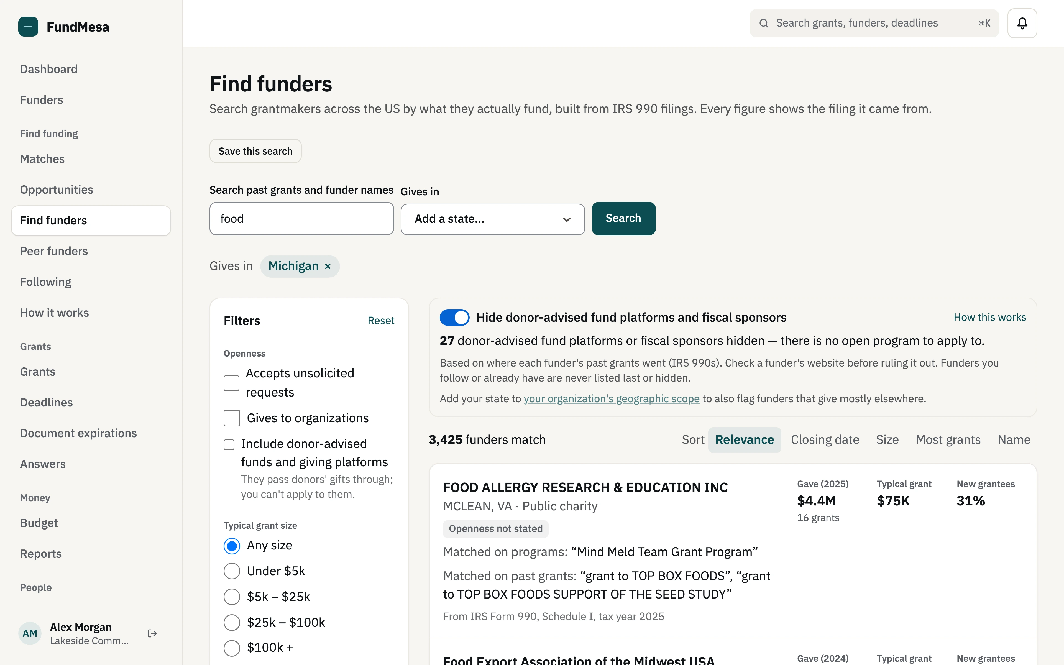Open Deadlines in the sidebar
This screenshot has width=1064, height=665.
coord(91,403)
